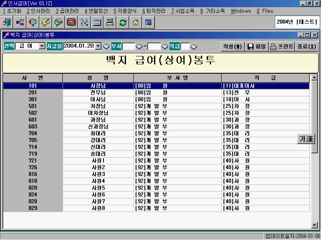Open the calculator icon
The width and height of the screenshot is (321, 240).
tap(97, 22)
